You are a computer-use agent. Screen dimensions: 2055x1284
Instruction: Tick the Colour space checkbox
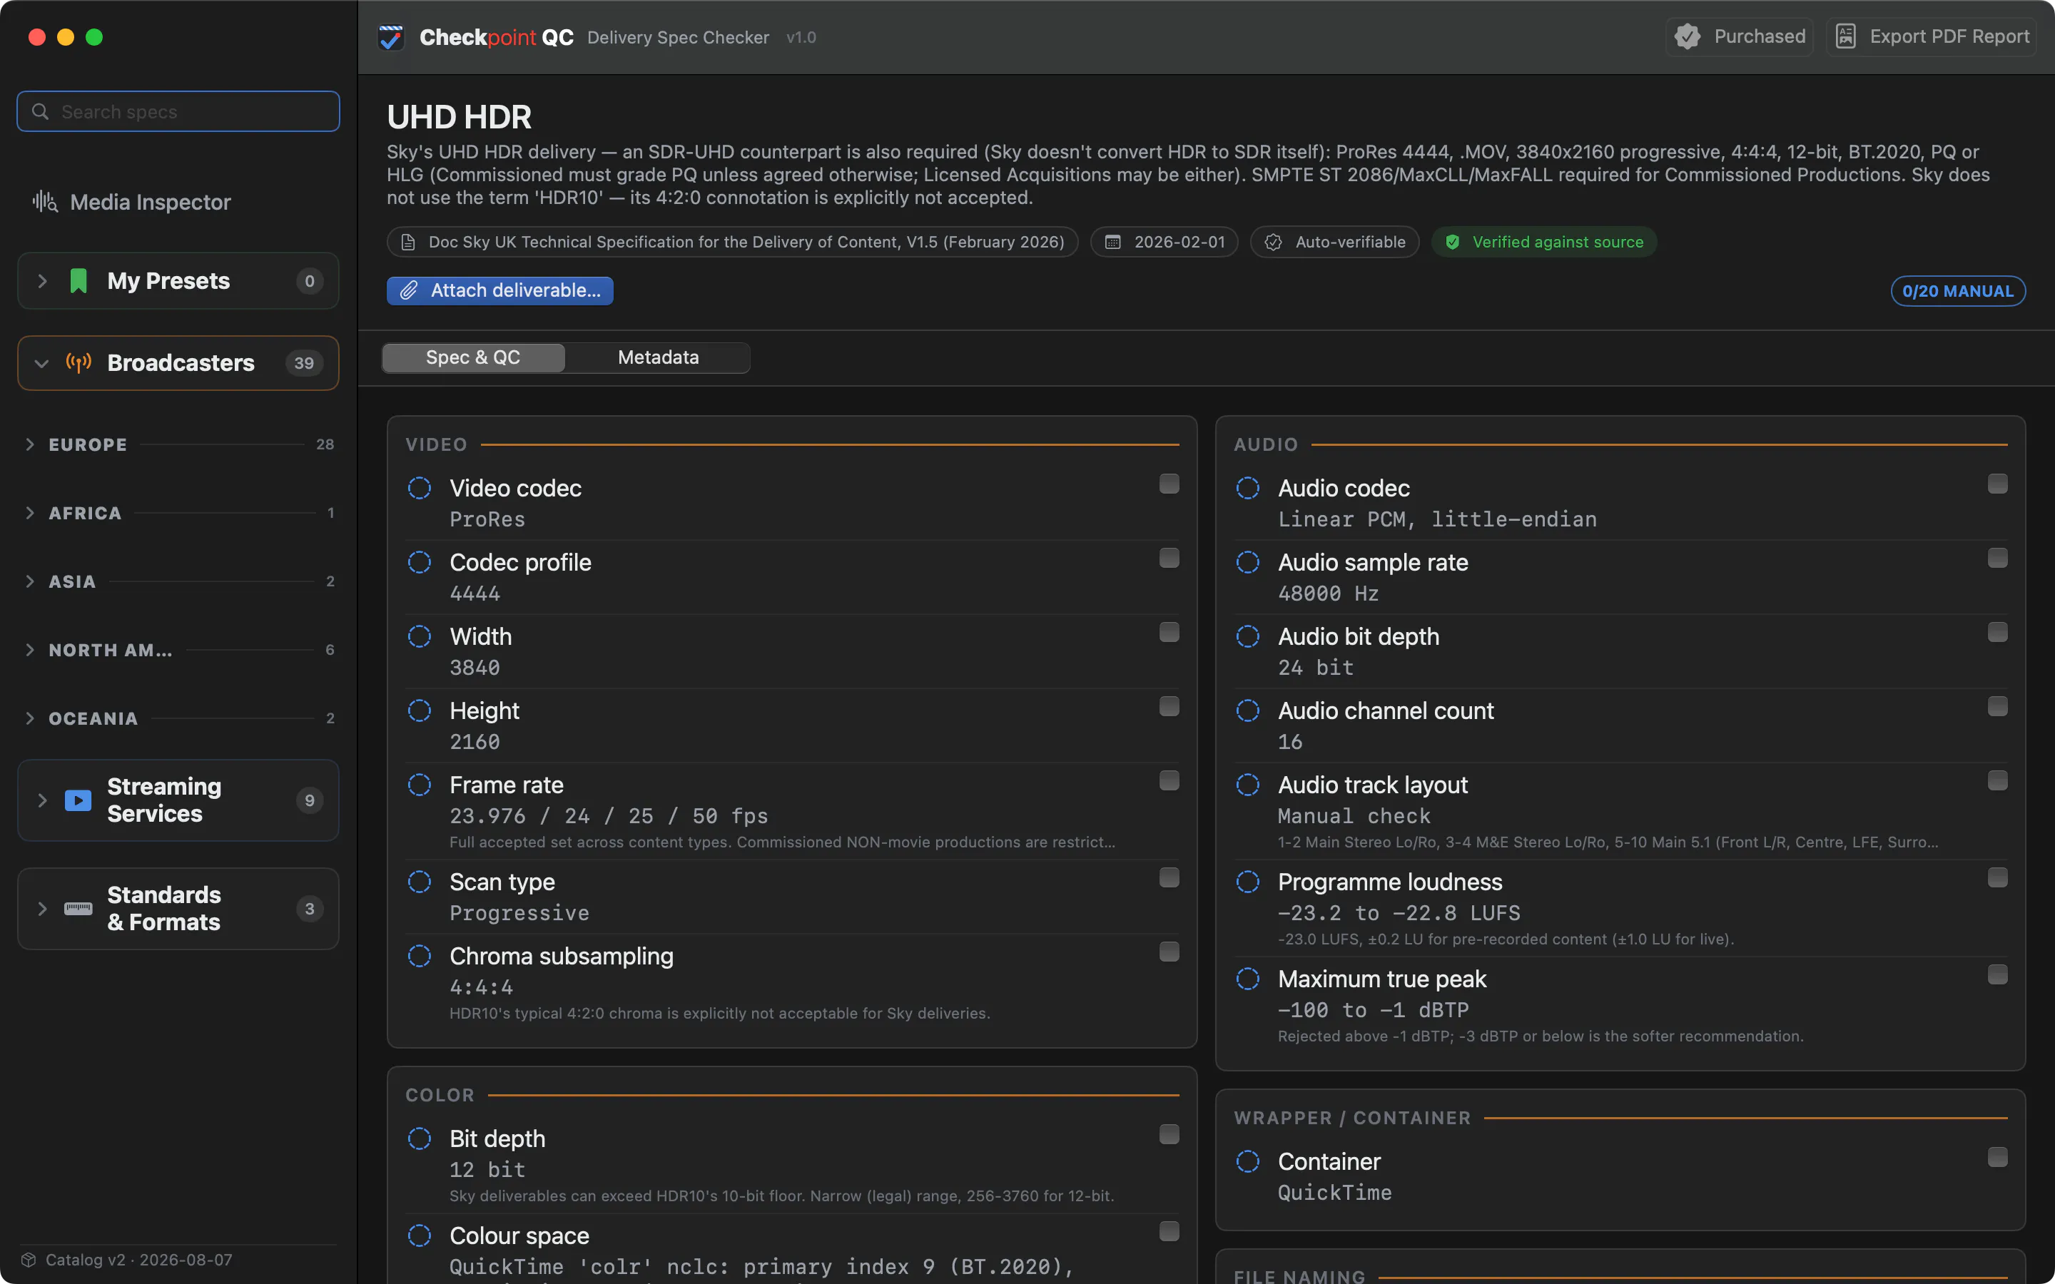pos(1169,1231)
